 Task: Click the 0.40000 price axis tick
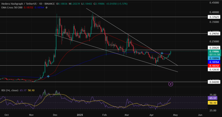coord(214,12)
